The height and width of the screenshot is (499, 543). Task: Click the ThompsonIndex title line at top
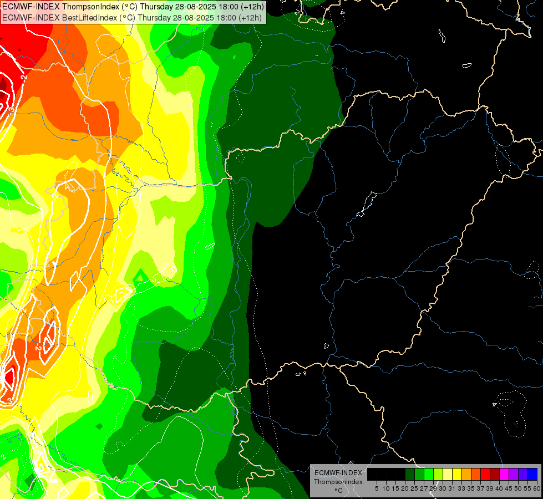133,7
